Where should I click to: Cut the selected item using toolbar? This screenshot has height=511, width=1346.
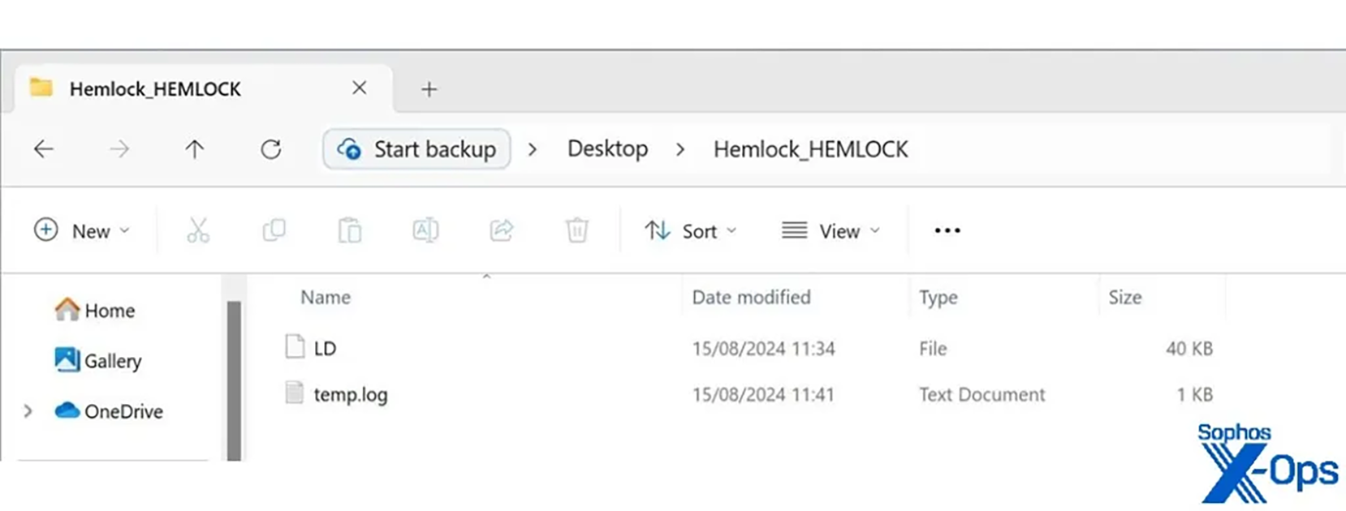[199, 230]
